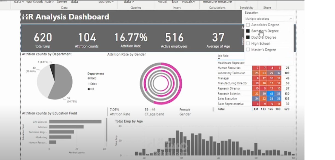Image resolution: width=335 pixels, height=160 pixels.
Task: Click the HR Analysis Dashboard title
Action: 65,17
